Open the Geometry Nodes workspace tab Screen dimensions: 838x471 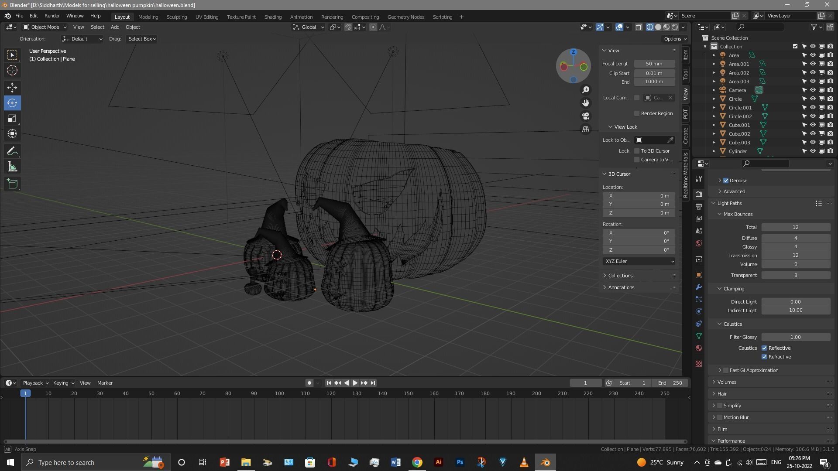click(x=405, y=17)
